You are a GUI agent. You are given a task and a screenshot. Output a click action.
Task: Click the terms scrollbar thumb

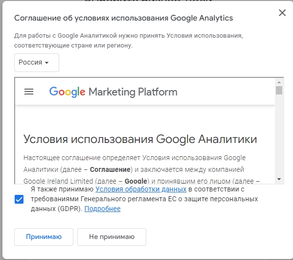coord(279,91)
